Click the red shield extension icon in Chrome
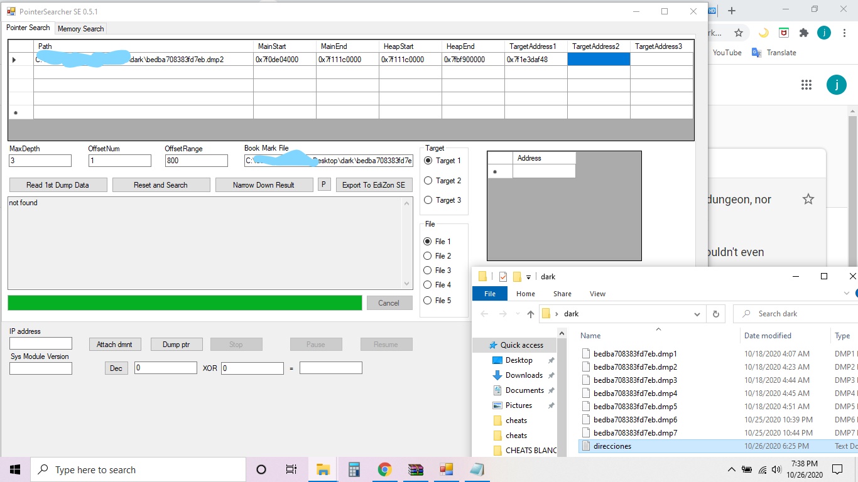858x482 pixels. pos(784,33)
